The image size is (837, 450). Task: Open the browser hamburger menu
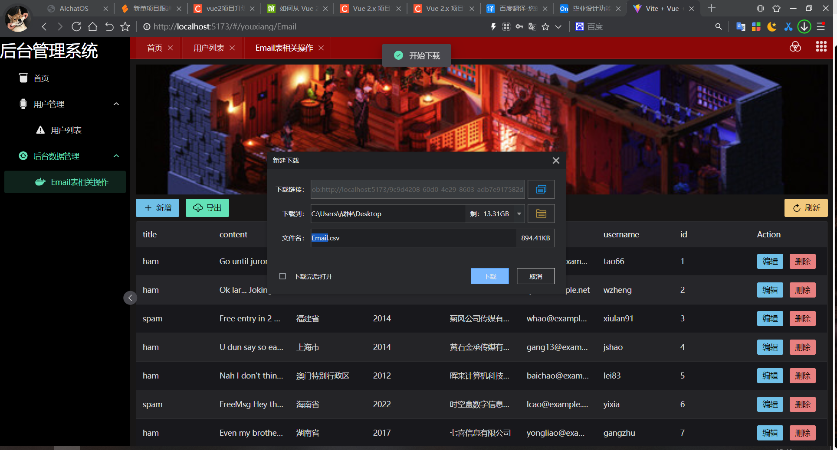821,27
